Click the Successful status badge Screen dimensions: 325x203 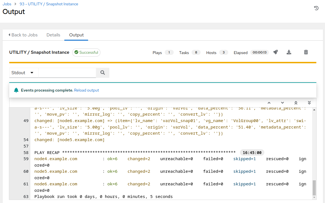coord(86,52)
